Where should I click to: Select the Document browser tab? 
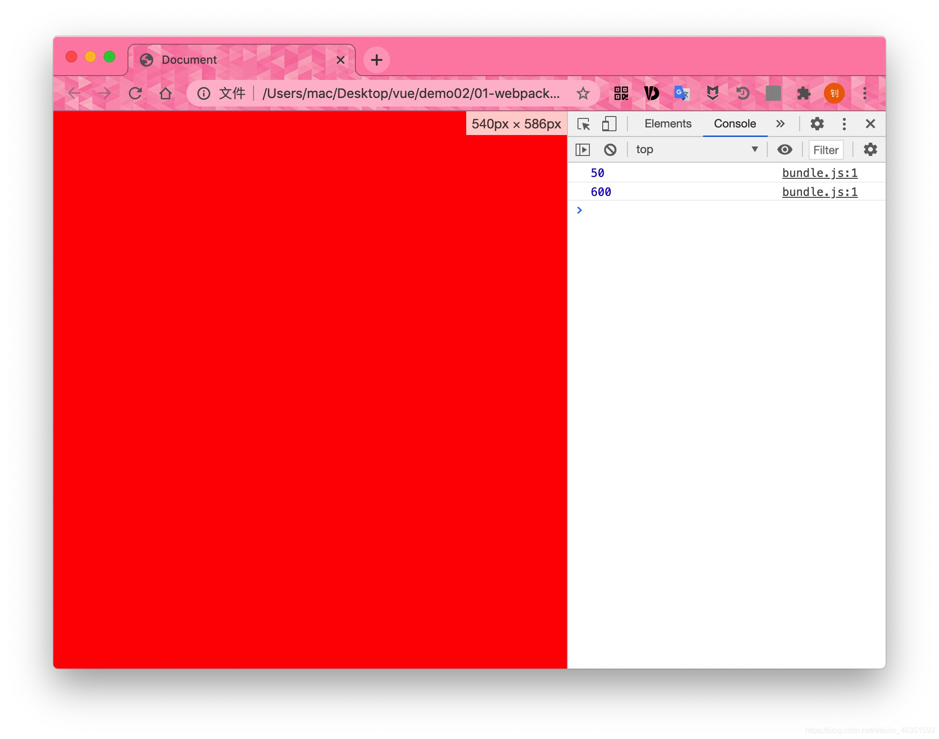[242, 60]
